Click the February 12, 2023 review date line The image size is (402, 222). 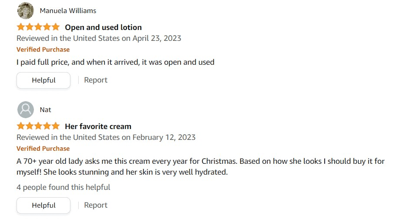click(x=106, y=137)
